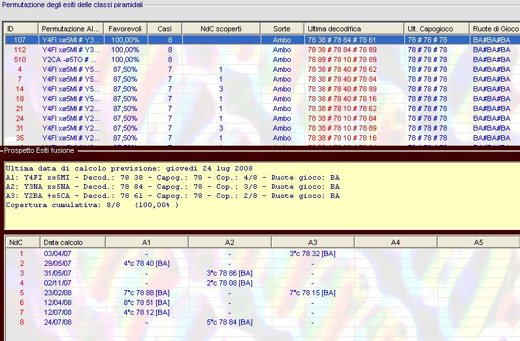Select the row with ID 4
Screen dimensions: 520x341
tap(262, 69)
